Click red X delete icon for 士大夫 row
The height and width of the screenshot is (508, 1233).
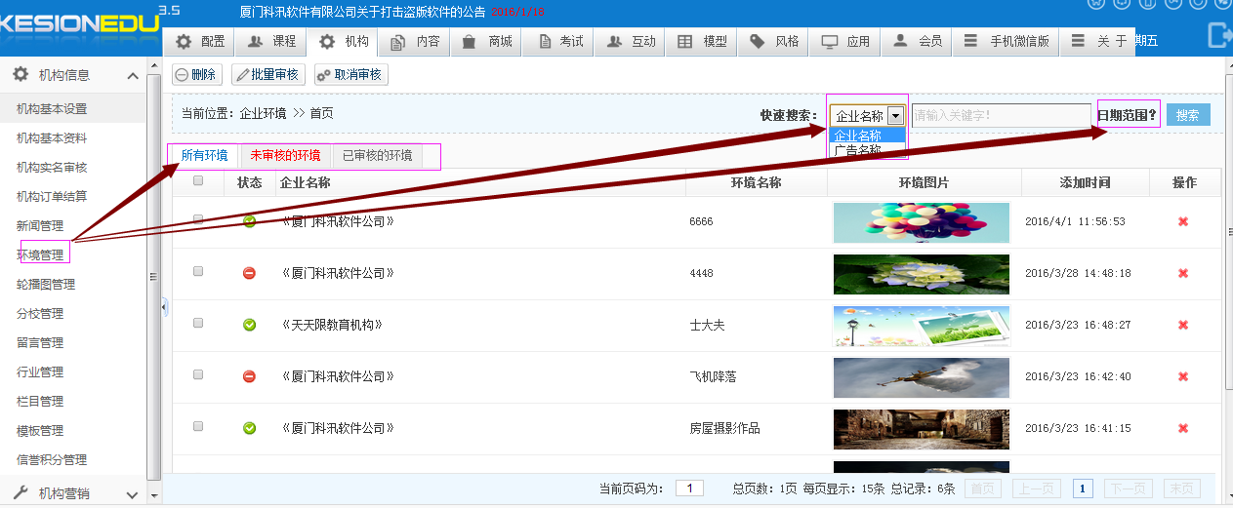(x=1183, y=325)
